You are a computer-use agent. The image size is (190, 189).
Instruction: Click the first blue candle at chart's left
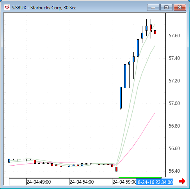(9, 161)
